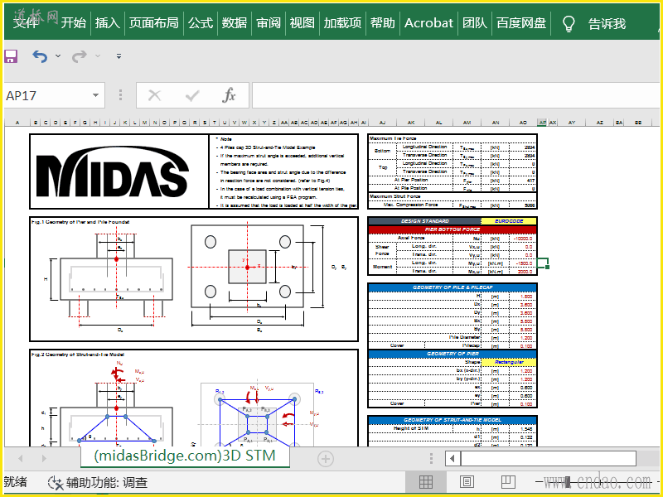This screenshot has height=497, width=663.
Task: Switch to the 开始 ribbon tab
Action: (x=74, y=23)
